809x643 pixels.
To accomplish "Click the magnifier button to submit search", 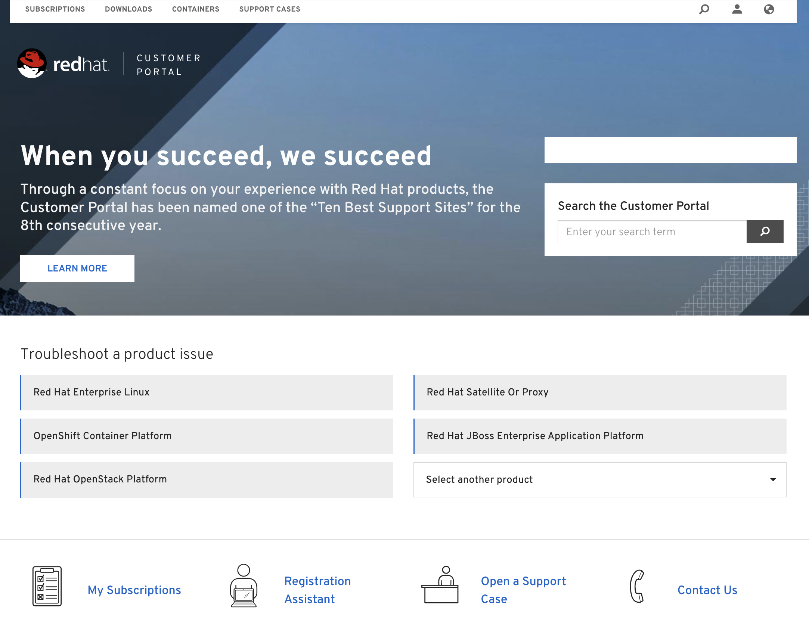I will click(x=765, y=232).
